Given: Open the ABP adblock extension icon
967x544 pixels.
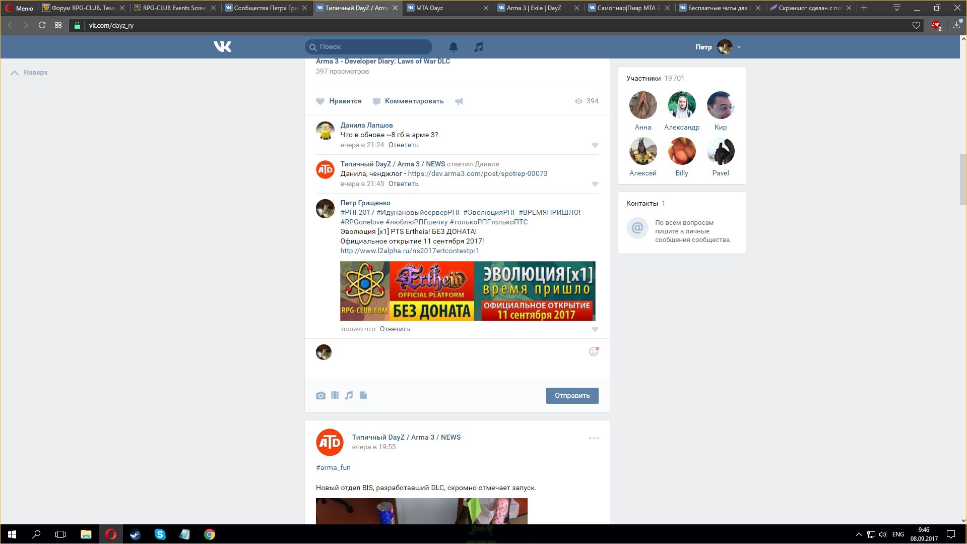Looking at the screenshot, I should (936, 25).
